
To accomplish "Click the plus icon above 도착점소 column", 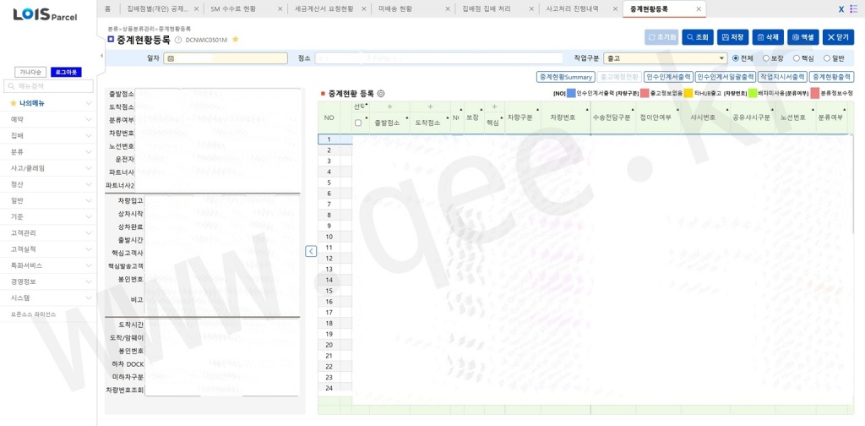I will point(430,107).
